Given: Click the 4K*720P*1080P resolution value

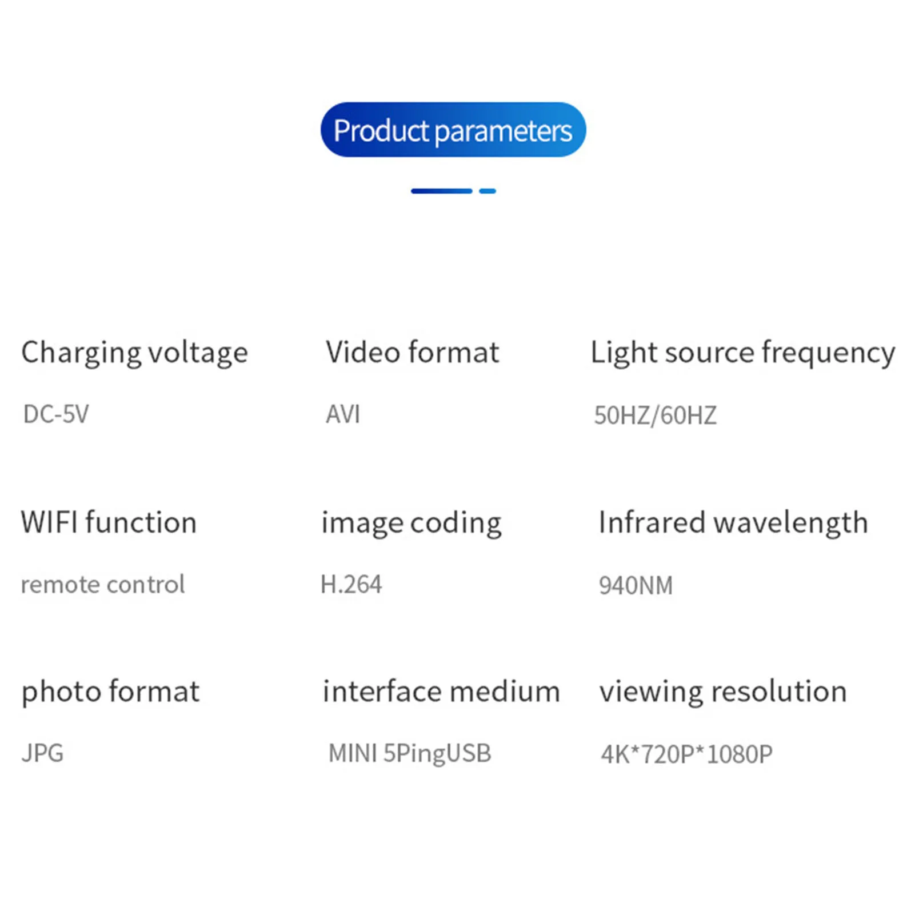Looking at the screenshot, I should point(686,754).
